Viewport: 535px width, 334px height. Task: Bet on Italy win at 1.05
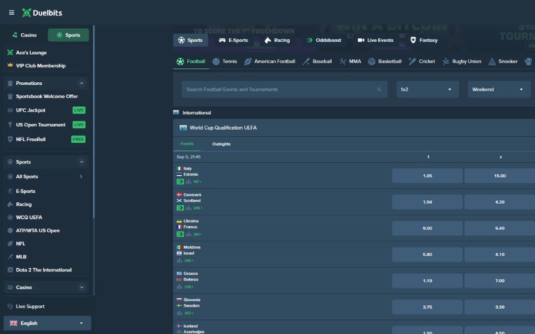(x=427, y=176)
